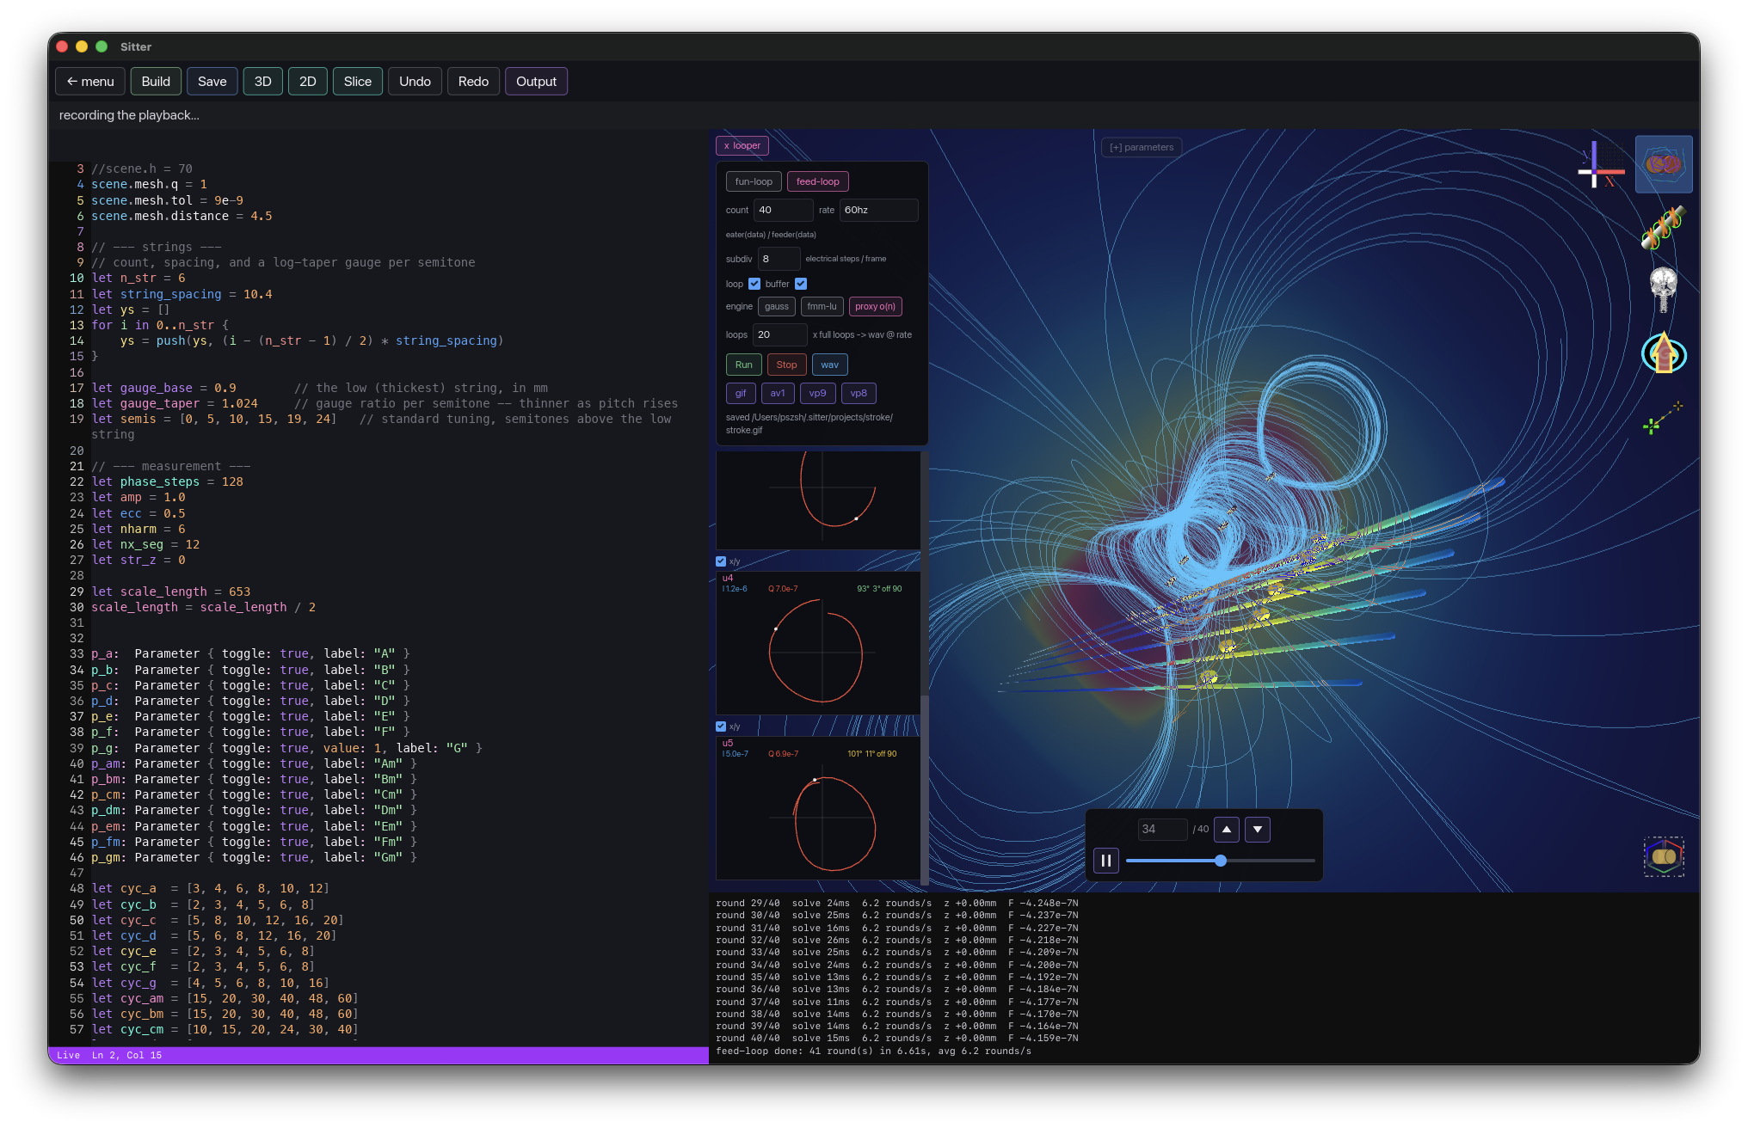Redo the last edit
Screen dimensions: 1748x1128
[474, 82]
